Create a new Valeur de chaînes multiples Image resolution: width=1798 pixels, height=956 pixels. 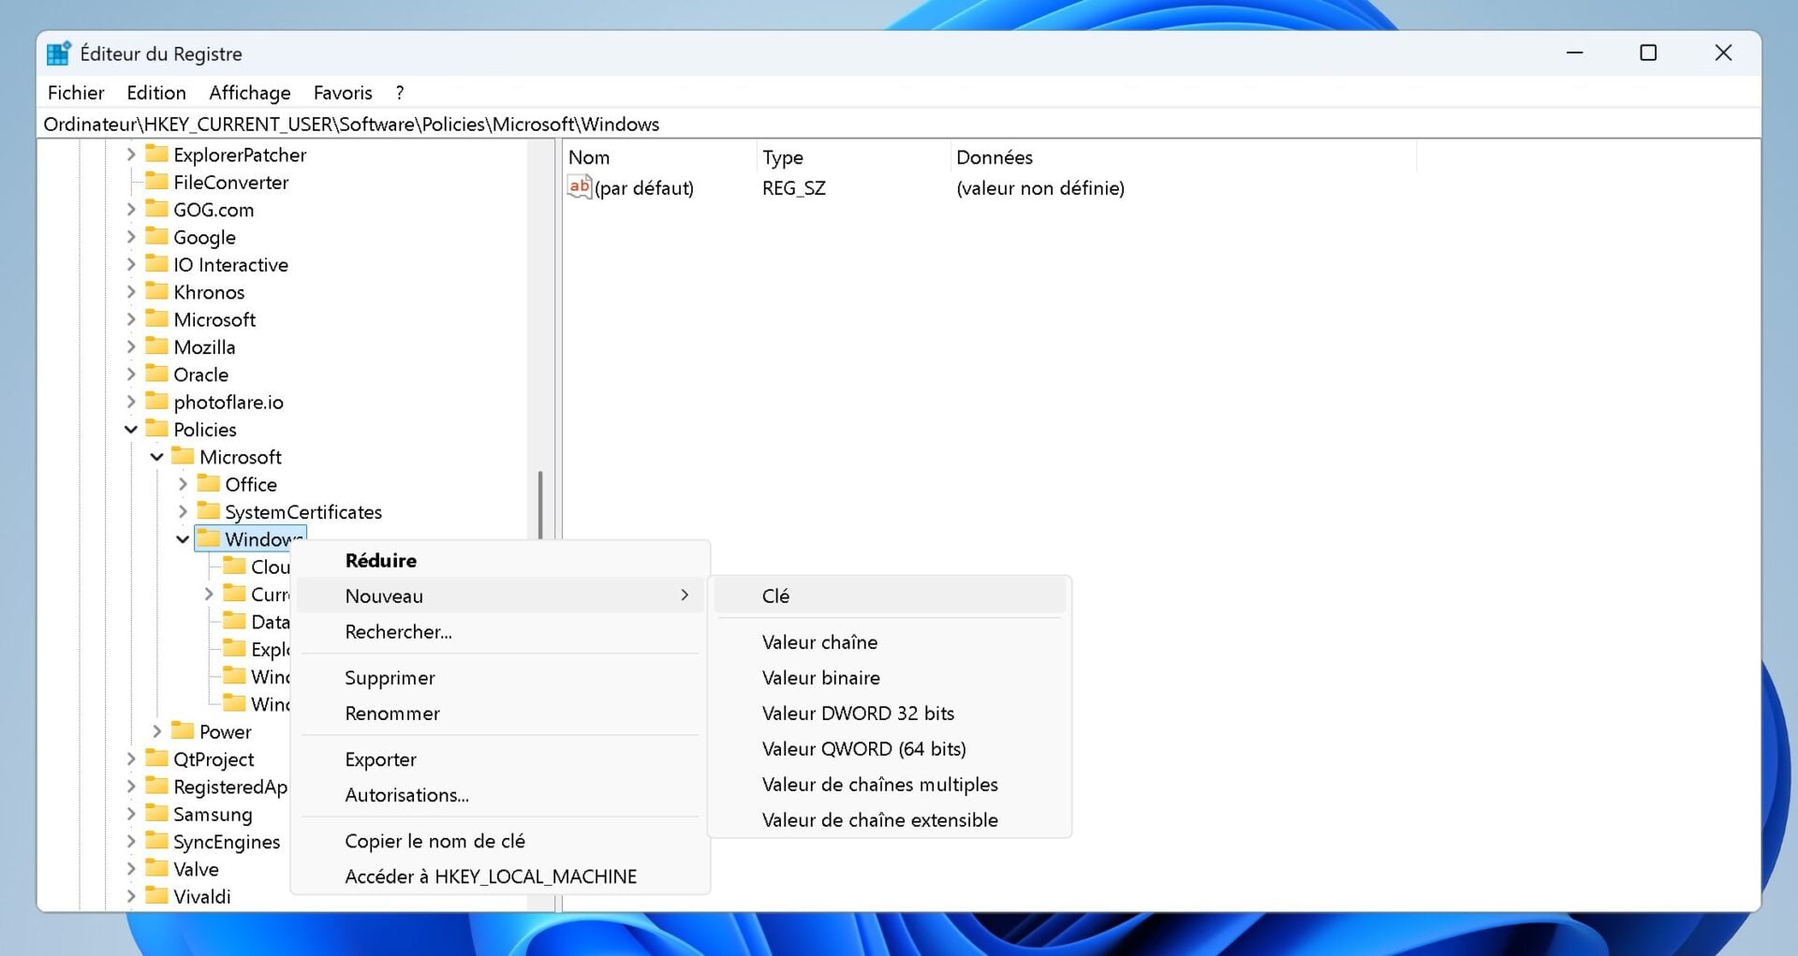pos(890,784)
